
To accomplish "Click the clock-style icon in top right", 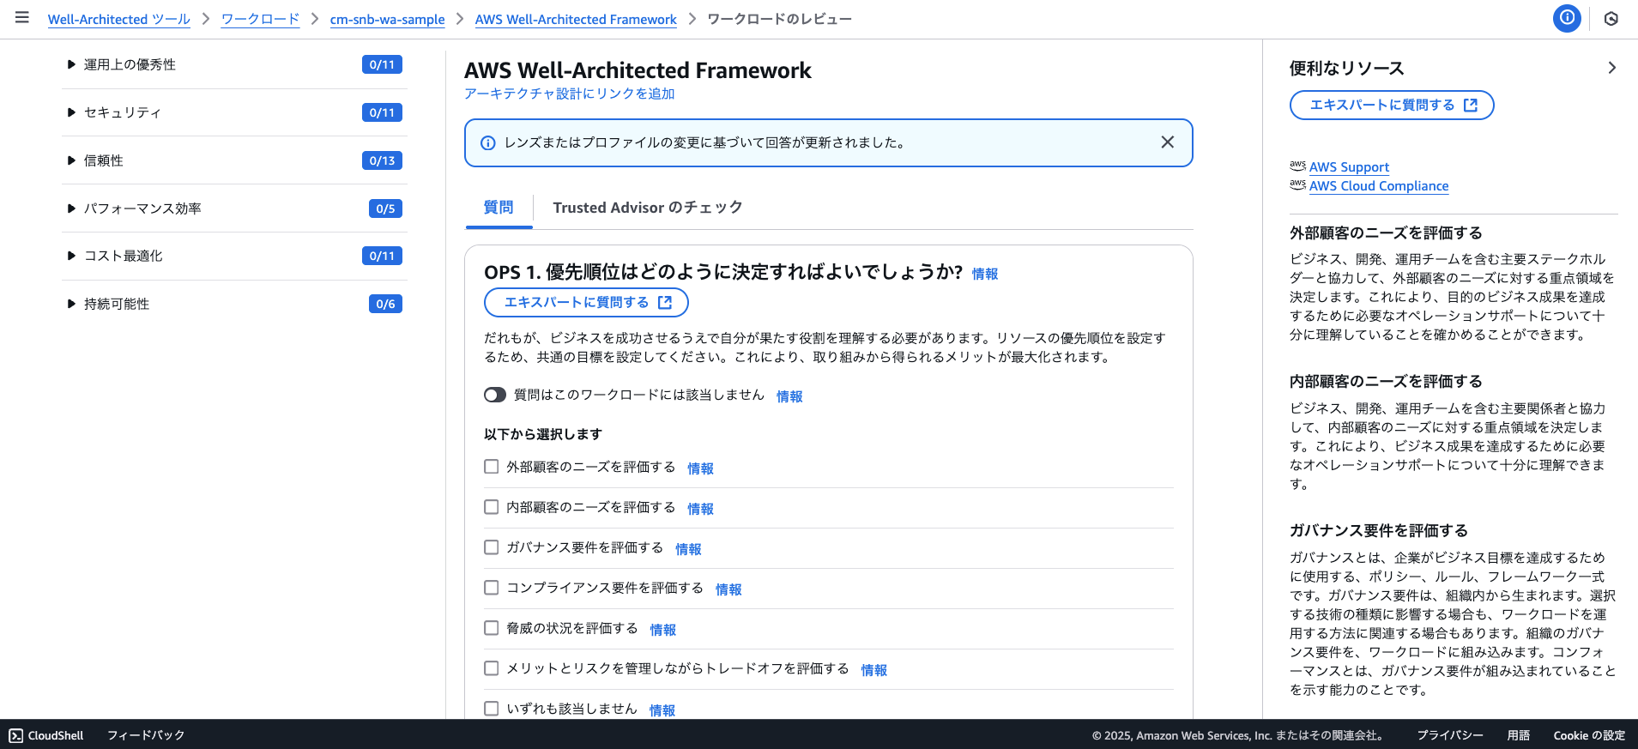I will click(x=1611, y=19).
